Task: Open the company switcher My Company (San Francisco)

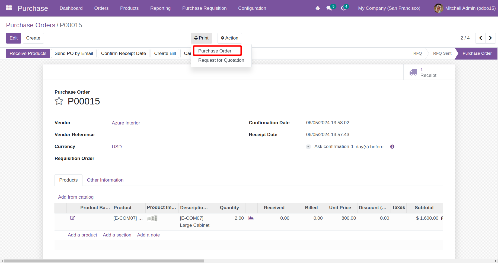Action: (x=389, y=8)
